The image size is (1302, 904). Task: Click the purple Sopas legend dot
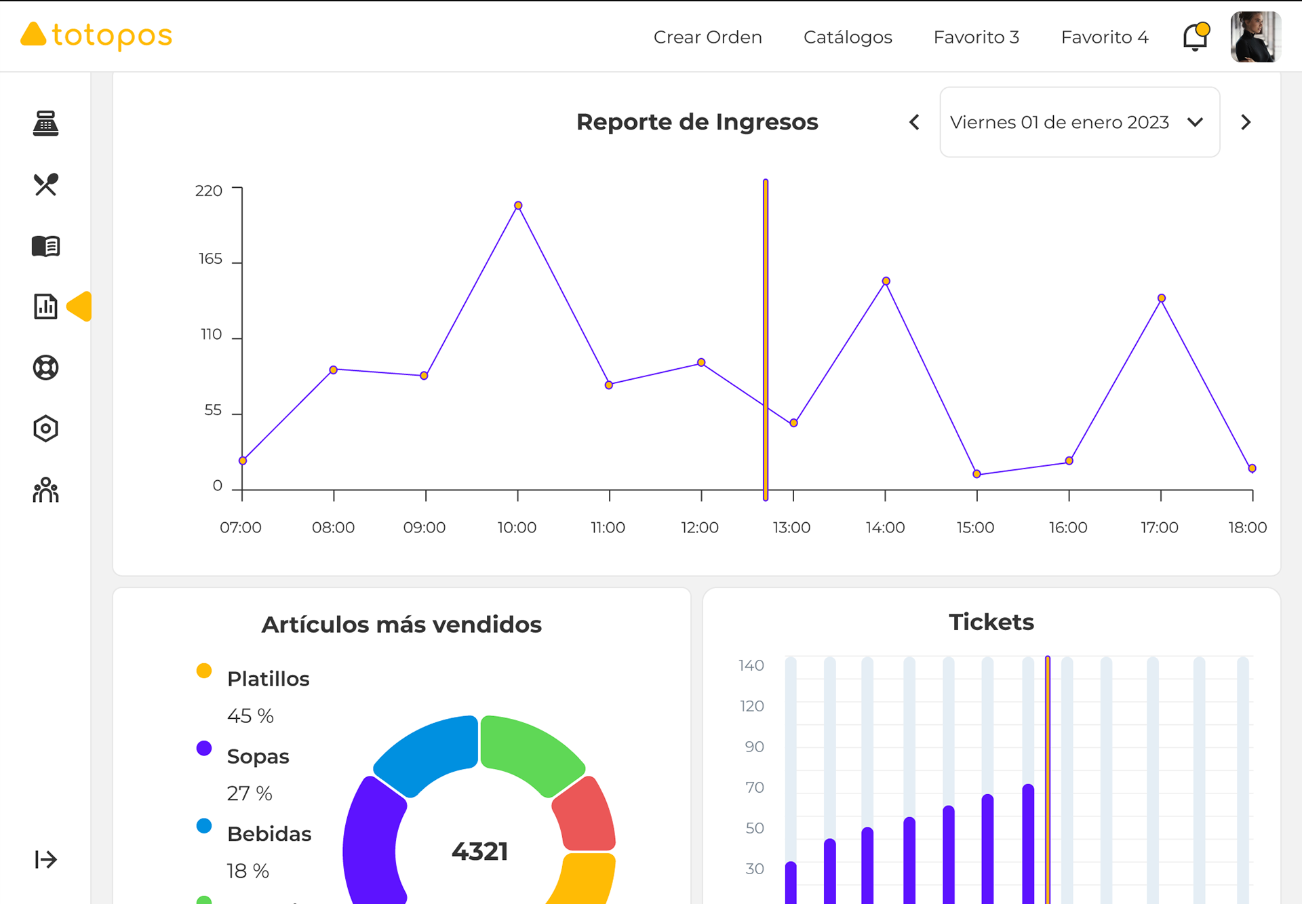[204, 748]
